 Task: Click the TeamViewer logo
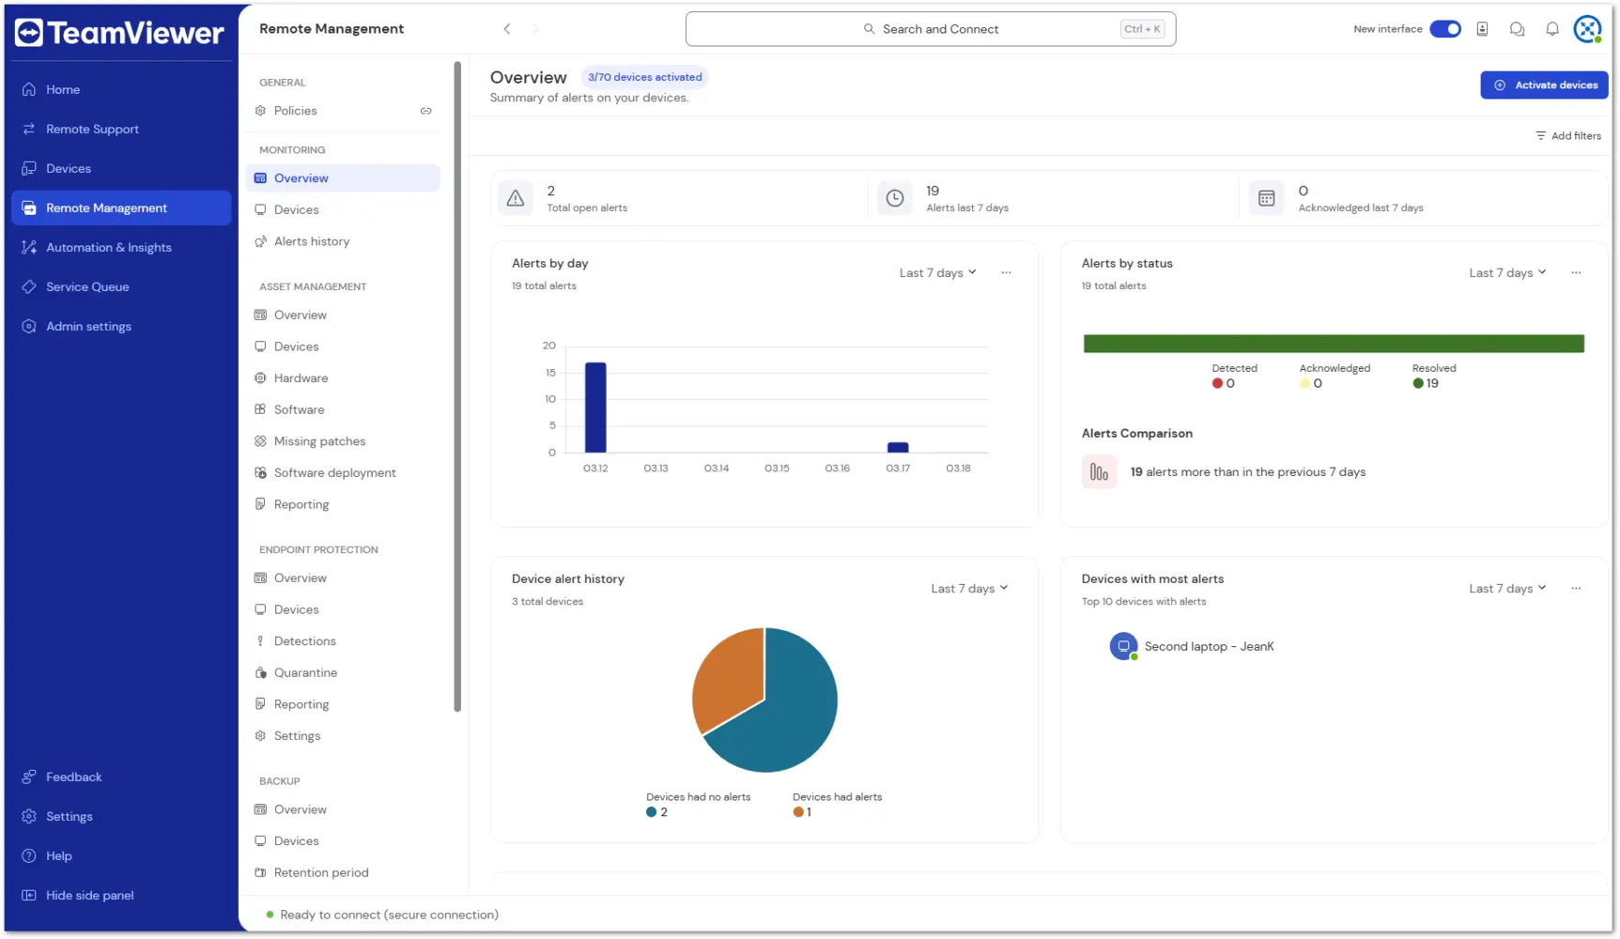pos(119,33)
